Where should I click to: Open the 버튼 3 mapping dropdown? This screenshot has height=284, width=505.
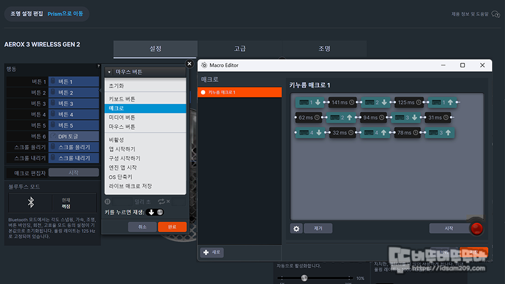coord(74,104)
